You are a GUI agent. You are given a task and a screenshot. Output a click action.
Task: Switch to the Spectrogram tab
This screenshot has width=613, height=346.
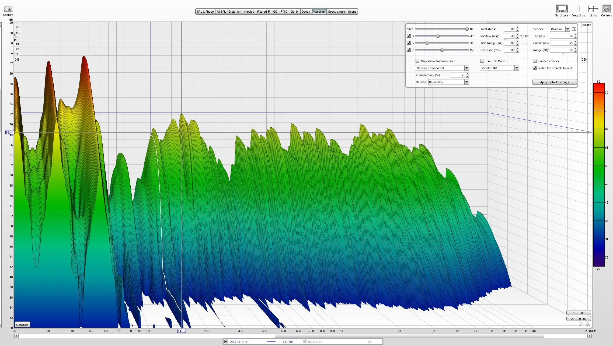click(336, 12)
